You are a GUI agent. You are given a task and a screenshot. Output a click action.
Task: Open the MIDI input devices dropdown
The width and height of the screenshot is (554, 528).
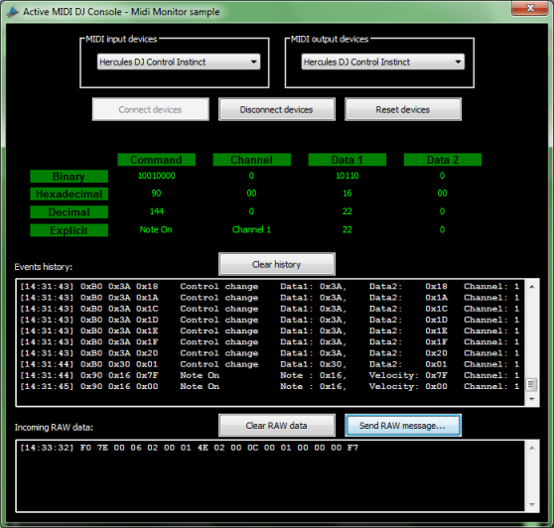(179, 62)
